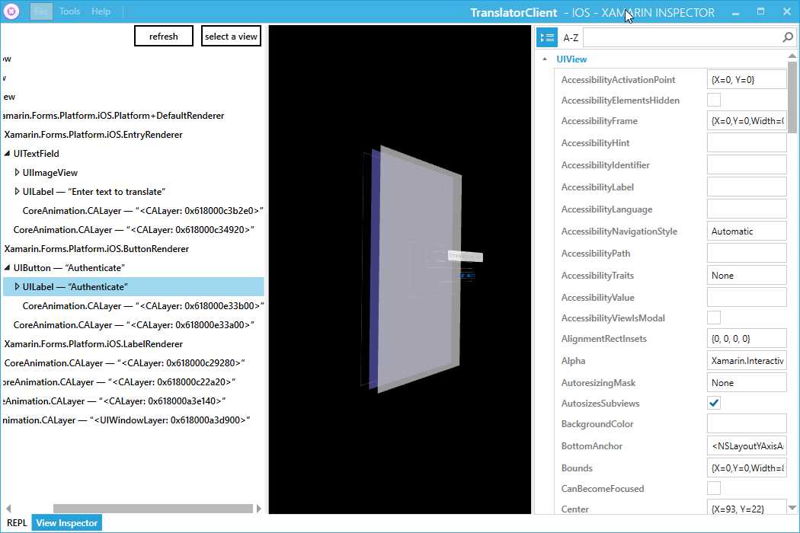Select the EntryRenderer tree row
This screenshot has height=533, width=800.
point(94,135)
